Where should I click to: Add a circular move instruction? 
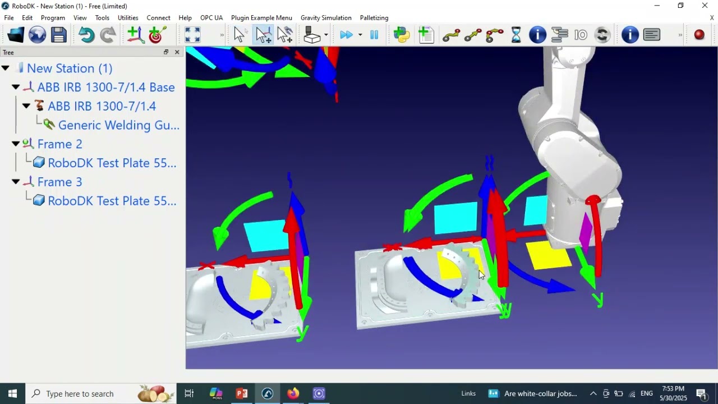click(494, 35)
